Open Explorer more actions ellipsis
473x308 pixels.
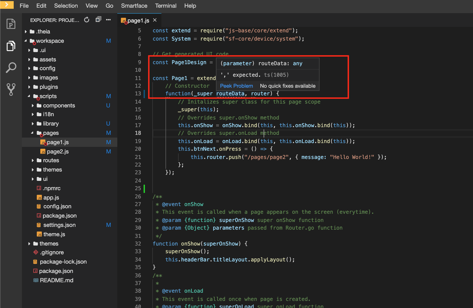(x=109, y=20)
